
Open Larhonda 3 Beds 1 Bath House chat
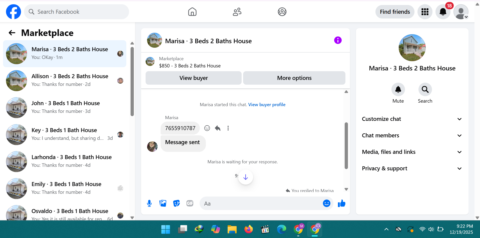[x=65, y=161]
